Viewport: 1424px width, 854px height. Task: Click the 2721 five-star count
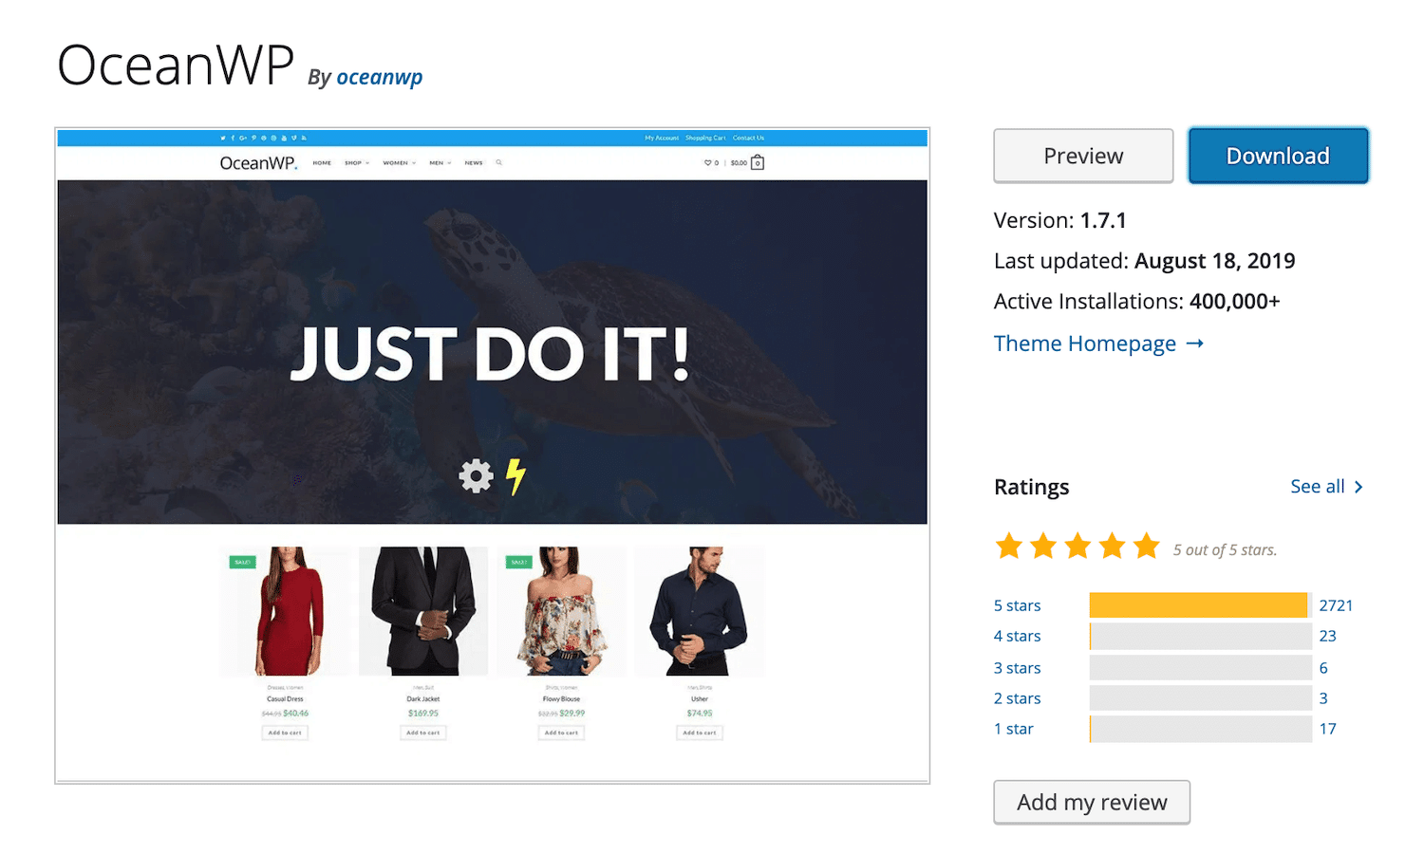point(1336,605)
